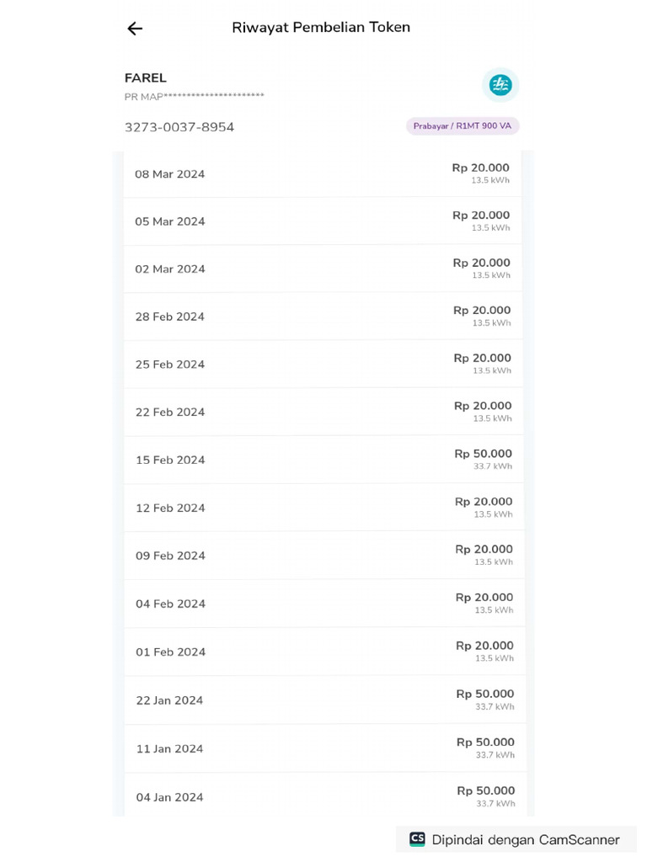Open the 01 Feb 2024 purchase row
647x862 pixels.
tap(323, 652)
